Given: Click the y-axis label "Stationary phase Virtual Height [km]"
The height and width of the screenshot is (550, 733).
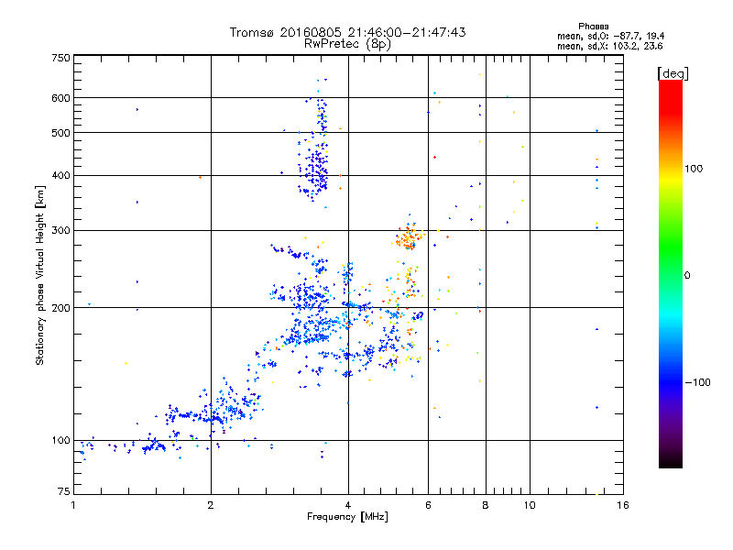Looking at the screenshot, I should (39, 275).
